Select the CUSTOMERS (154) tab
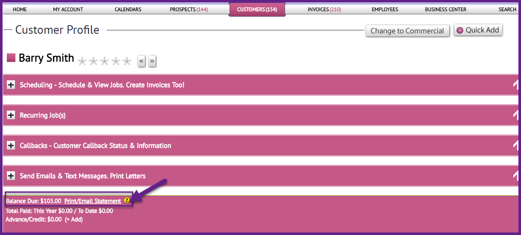 257,9
